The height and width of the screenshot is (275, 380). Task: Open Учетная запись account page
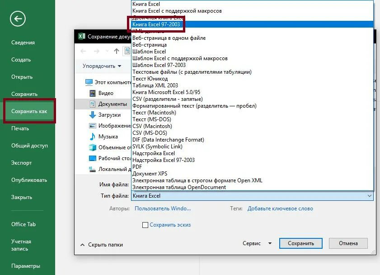21,245
